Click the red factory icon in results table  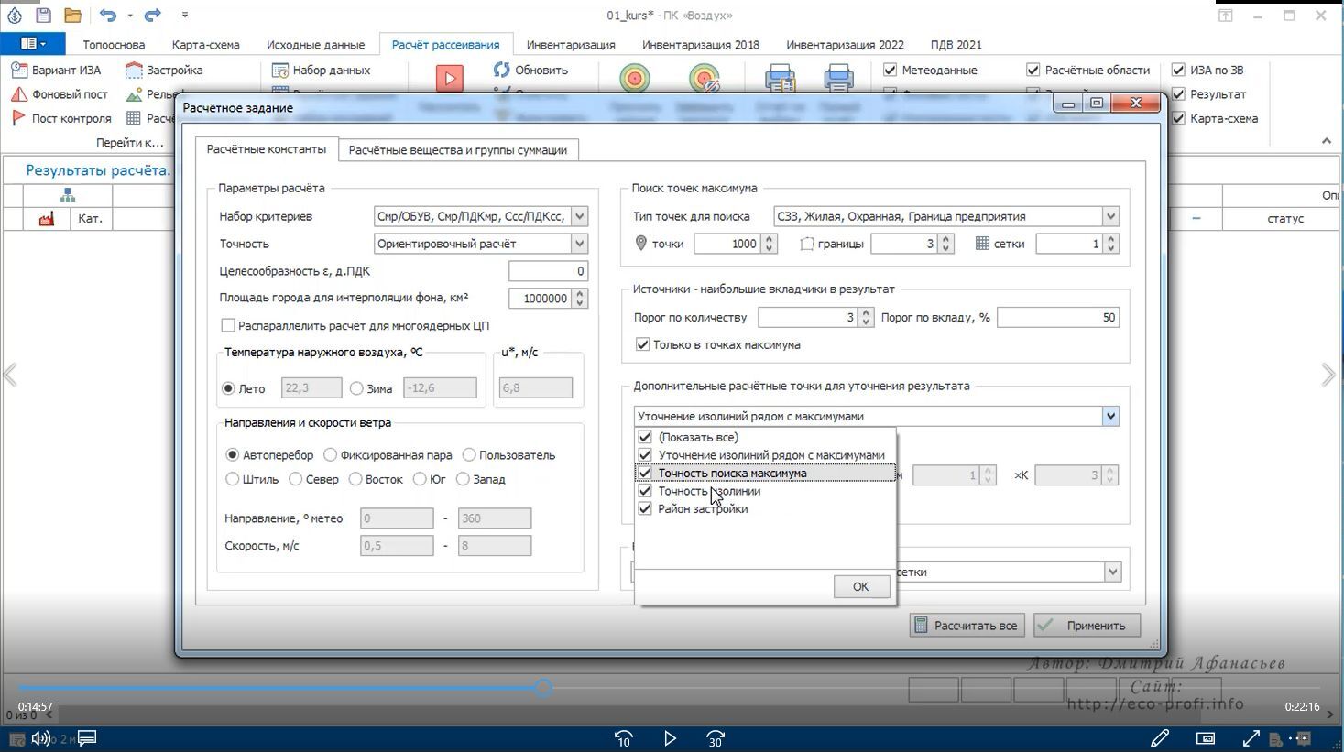coord(47,219)
